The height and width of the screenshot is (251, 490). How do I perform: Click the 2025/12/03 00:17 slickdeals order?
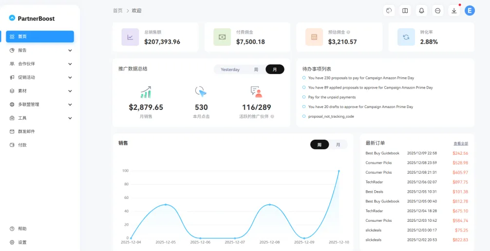click(x=417, y=230)
